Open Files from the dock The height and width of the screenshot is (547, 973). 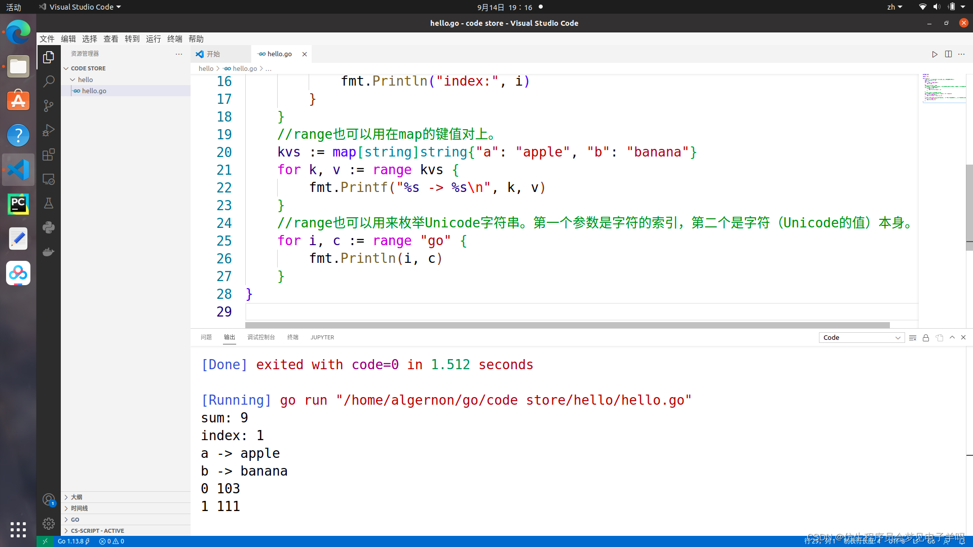(18, 66)
